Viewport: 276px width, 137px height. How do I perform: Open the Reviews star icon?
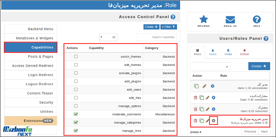(x=204, y=19)
